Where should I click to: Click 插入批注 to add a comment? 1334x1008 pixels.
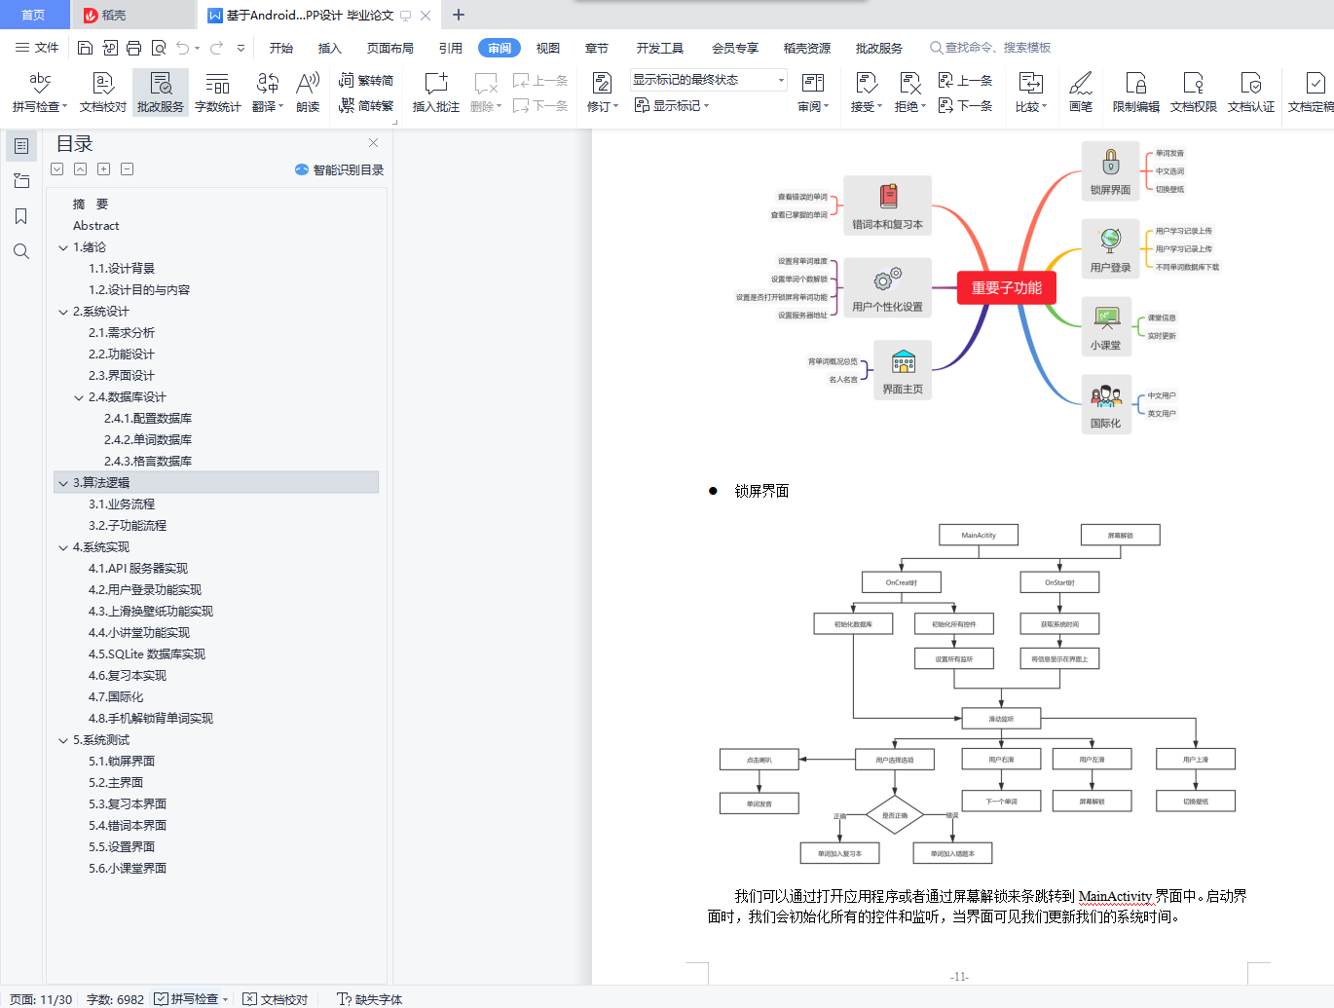coord(436,93)
